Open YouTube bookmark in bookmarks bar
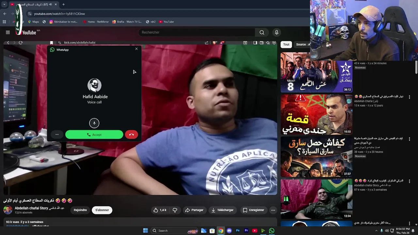Image resolution: width=418 pixels, height=235 pixels. [x=166, y=22]
